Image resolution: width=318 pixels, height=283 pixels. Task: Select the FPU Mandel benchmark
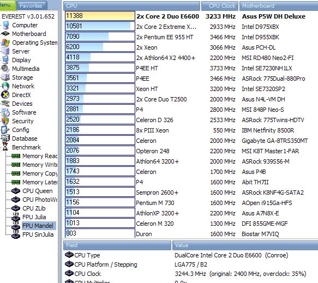pos(38,226)
